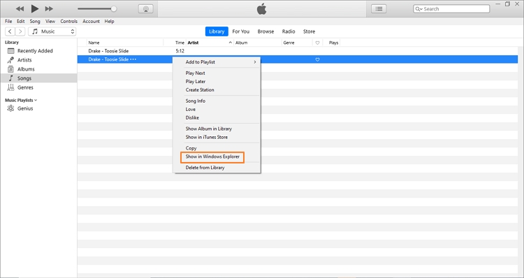Switch to the For You tab
Viewport: 524px width, 278px height.
tap(240, 31)
